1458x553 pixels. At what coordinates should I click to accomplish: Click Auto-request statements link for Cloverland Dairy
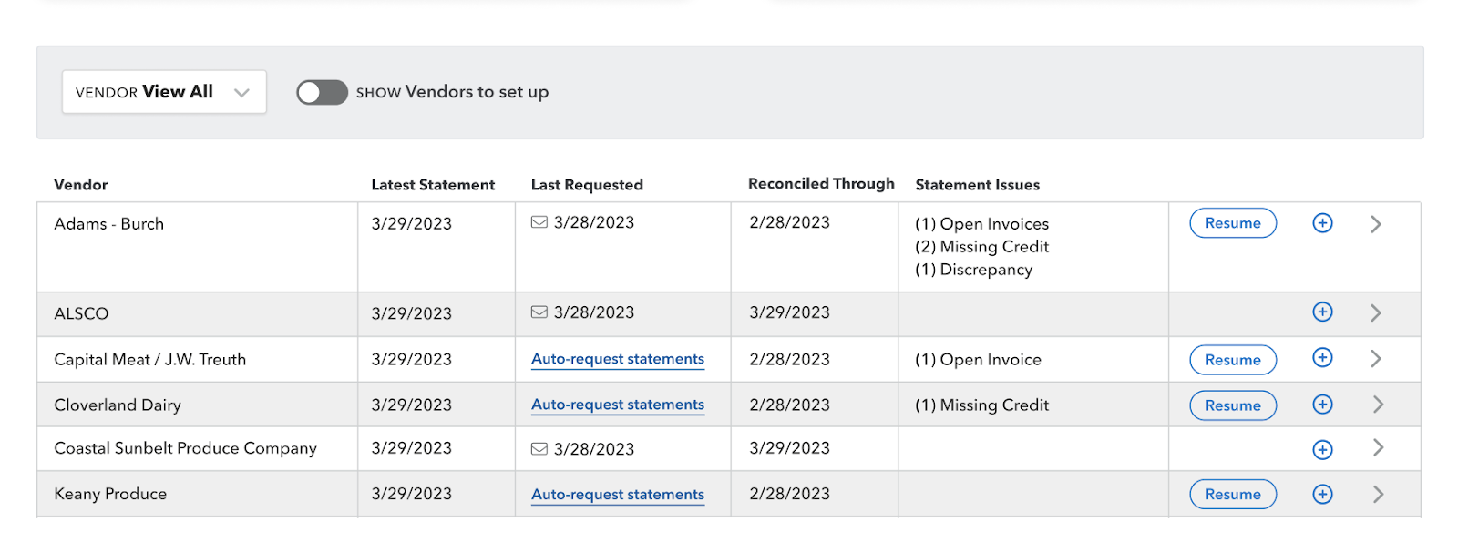618,405
